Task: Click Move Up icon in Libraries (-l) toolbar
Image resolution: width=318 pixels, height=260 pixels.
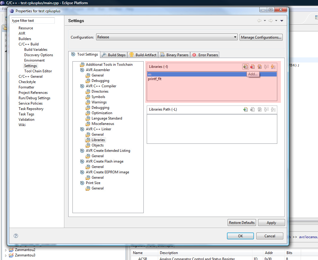Action: pos(266,67)
